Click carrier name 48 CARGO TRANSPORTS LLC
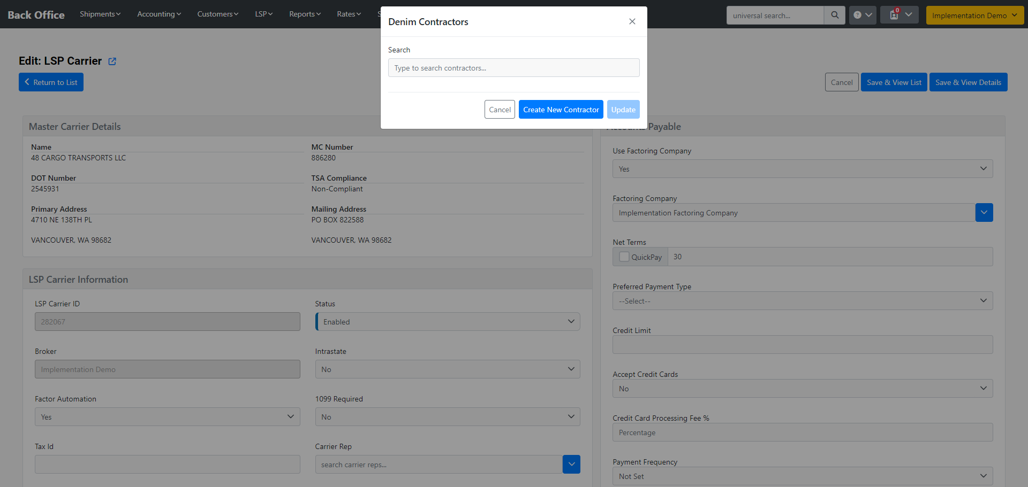 (78, 158)
